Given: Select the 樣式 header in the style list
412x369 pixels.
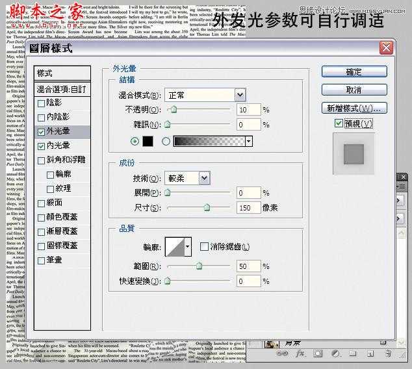Looking at the screenshot, I should tap(62, 73).
